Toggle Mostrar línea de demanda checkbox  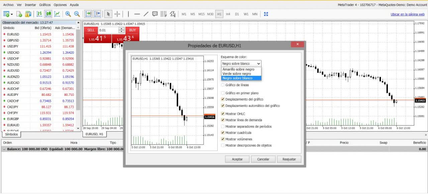coord(223,120)
